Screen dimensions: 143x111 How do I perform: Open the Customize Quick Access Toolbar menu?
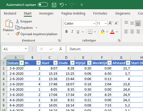pyautogui.click(x=82, y=5)
